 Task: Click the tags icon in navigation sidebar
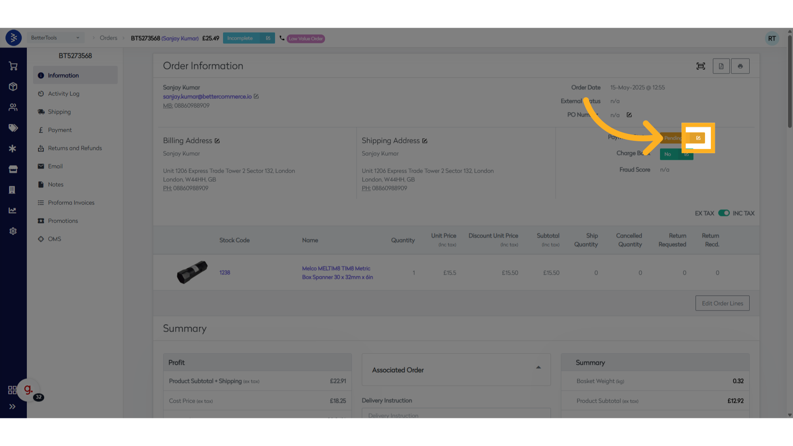13,128
